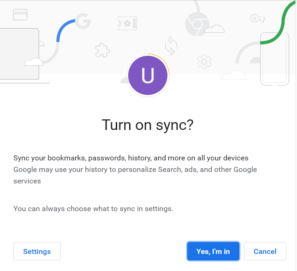Image resolution: width=297 pixels, height=271 pixels.
Task: Confirm sync with Yes, I'm in button
Action: click(213, 251)
